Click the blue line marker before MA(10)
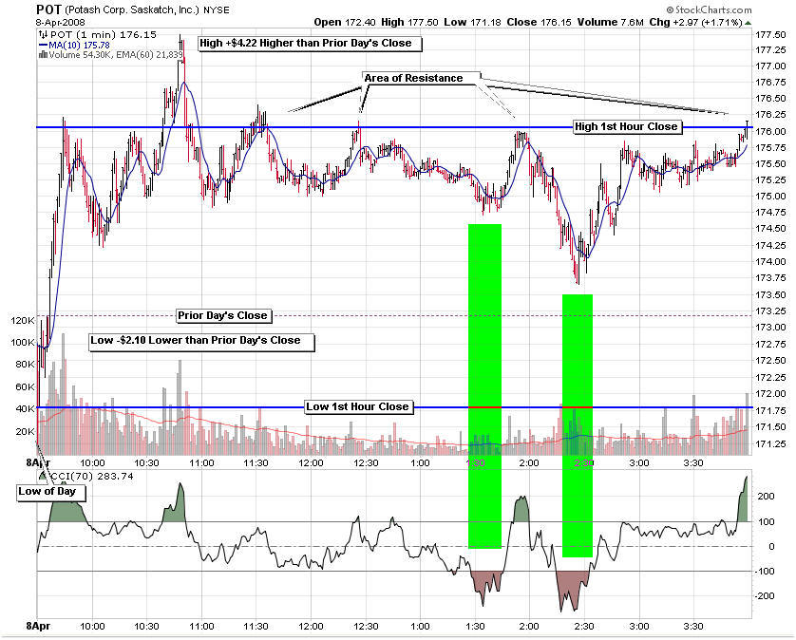The width and height of the screenshot is (796, 640). pos(43,46)
